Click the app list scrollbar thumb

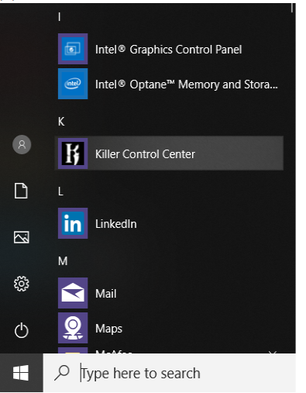pos(292,8)
